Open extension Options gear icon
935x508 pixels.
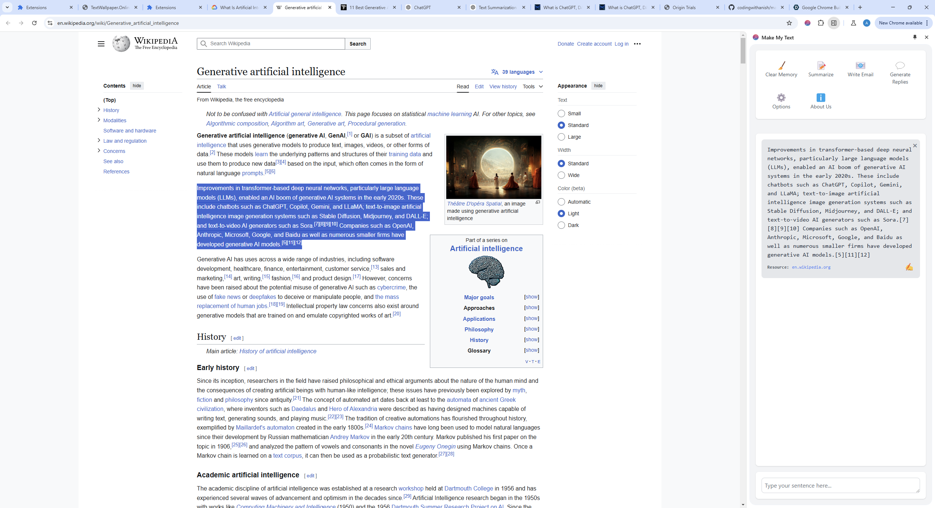pyautogui.click(x=781, y=98)
